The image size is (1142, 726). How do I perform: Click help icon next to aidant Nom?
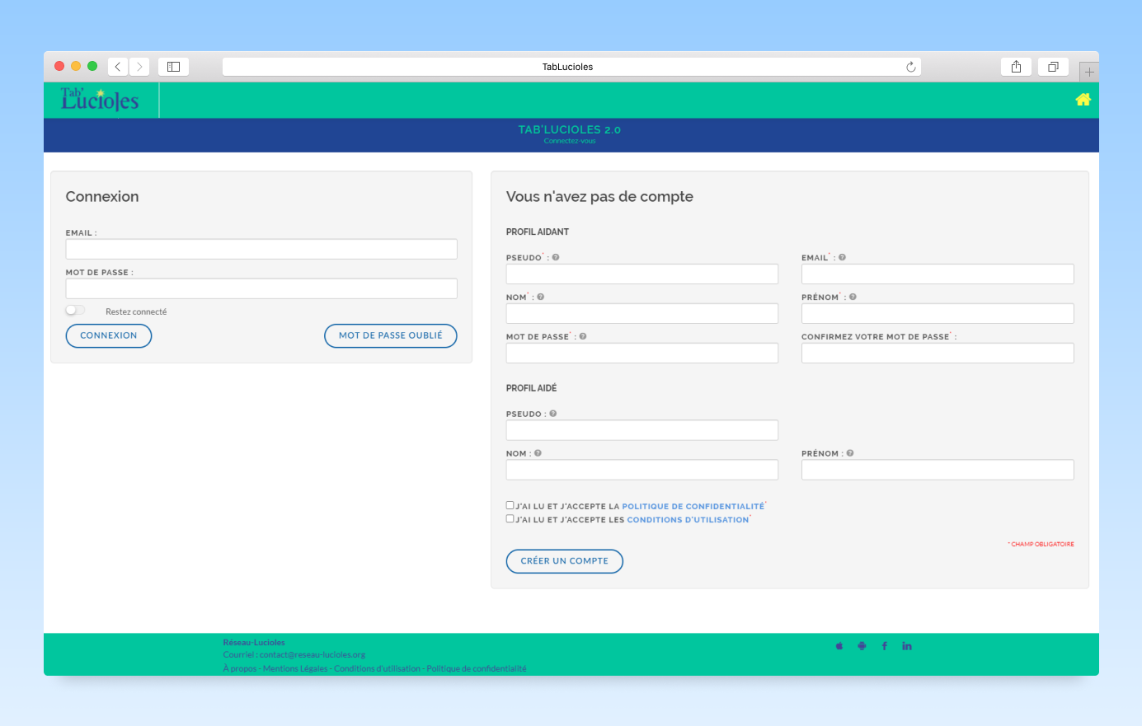coord(541,297)
